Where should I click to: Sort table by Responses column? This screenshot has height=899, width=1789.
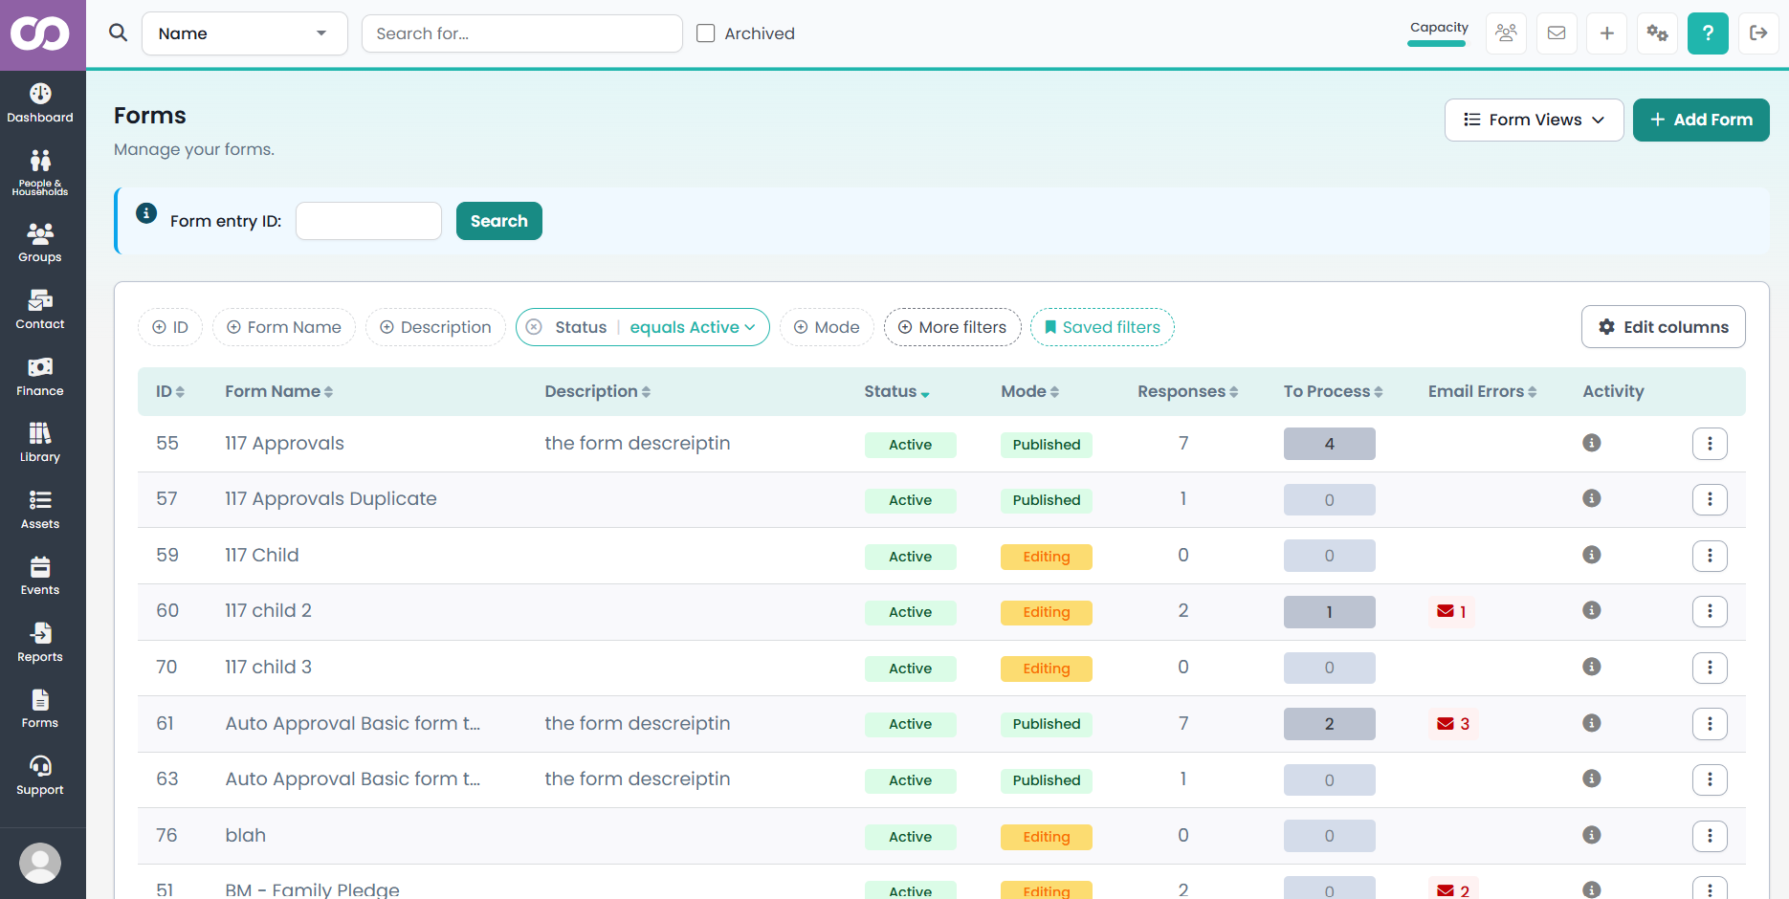pyautogui.click(x=1187, y=391)
